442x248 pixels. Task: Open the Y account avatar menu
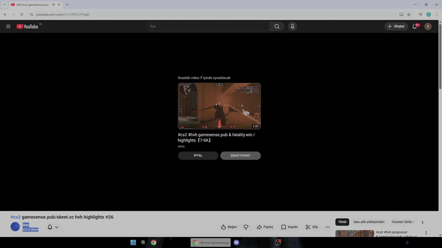tap(428, 26)
